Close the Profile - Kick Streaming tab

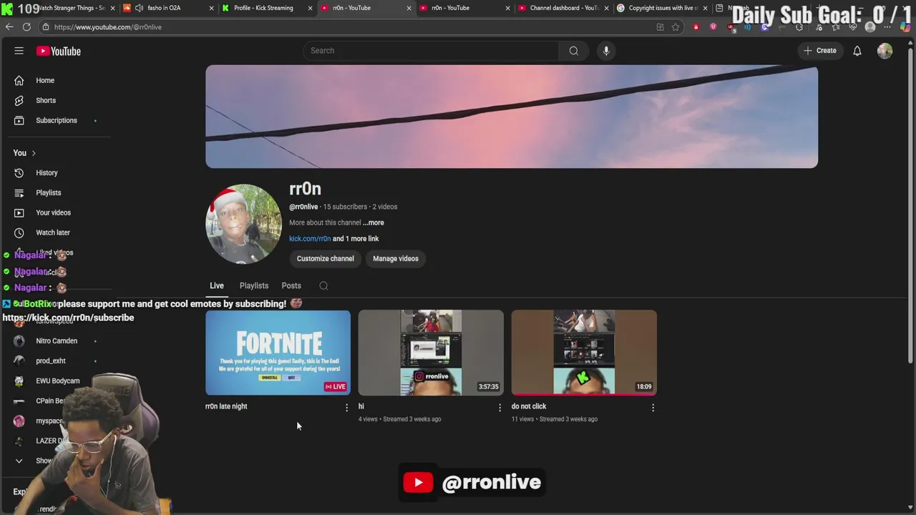310,8
